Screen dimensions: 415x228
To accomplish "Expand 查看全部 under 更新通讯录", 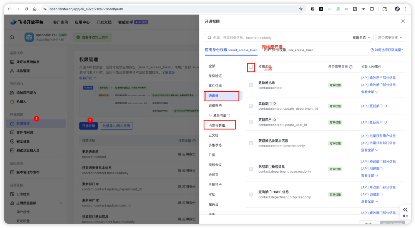I will pos(367,92).
